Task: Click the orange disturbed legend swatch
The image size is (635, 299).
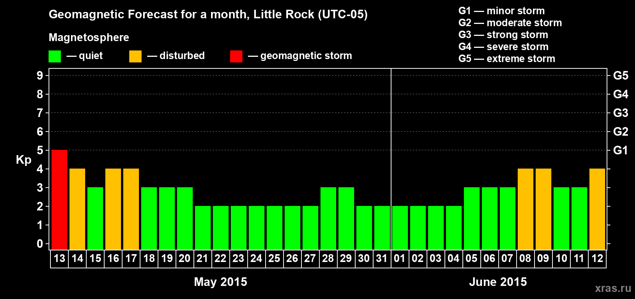Action: point(136,56)
